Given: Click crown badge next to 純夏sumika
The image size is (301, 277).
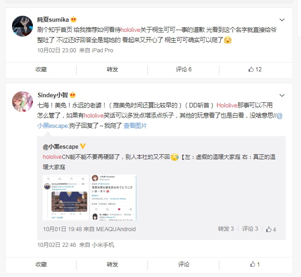Looking at the screenshot, I should point(74,19).
